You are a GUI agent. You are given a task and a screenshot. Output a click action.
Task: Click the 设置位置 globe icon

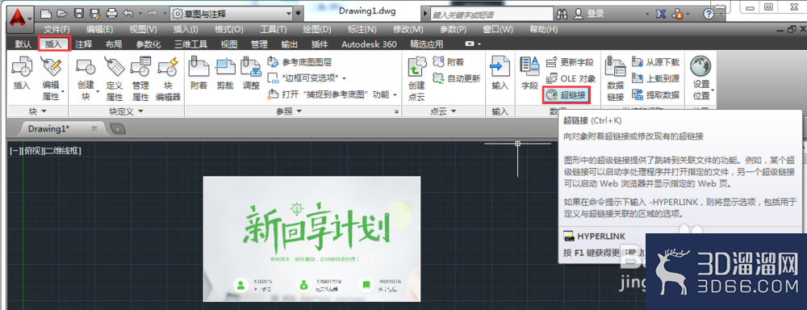701,67
